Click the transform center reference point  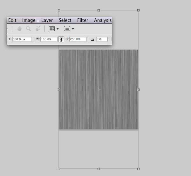[99, 90]
